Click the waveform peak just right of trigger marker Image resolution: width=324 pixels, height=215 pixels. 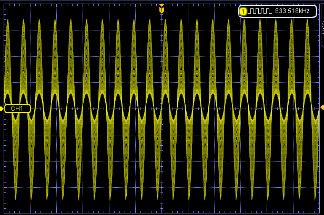tap(165, 22)
